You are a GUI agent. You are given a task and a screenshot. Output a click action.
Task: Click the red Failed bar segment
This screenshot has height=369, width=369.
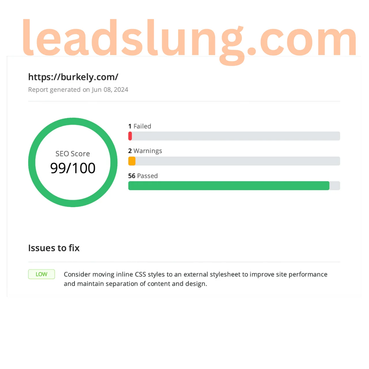tap(130, 136)
